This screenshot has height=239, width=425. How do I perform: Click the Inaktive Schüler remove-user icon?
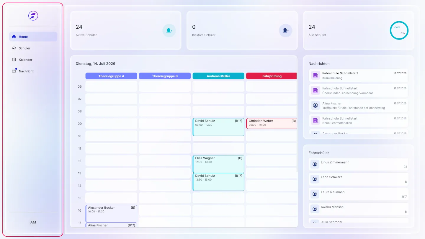[x=285, y=30]
